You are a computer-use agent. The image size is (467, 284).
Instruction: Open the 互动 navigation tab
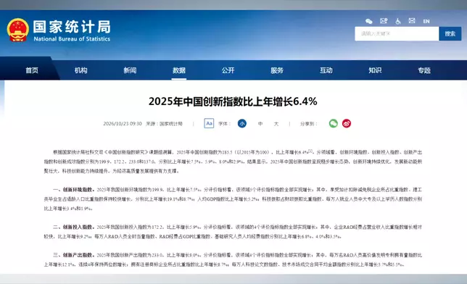(326, 70)
